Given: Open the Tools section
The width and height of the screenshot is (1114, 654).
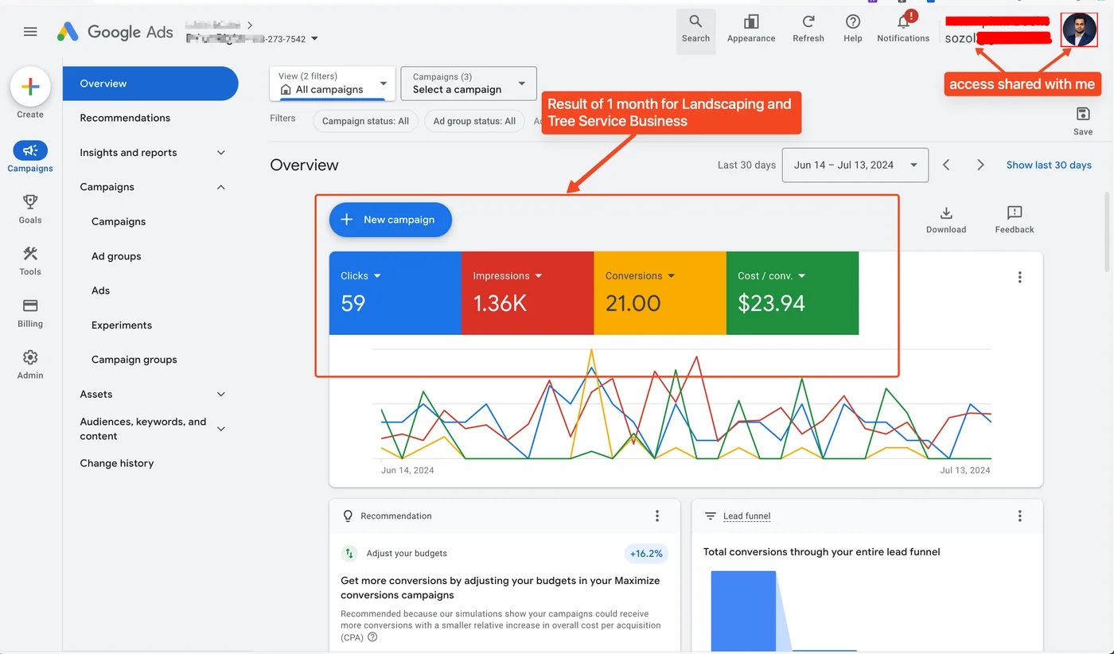Looking at the screenshot, I should click(x=30, y=261).
